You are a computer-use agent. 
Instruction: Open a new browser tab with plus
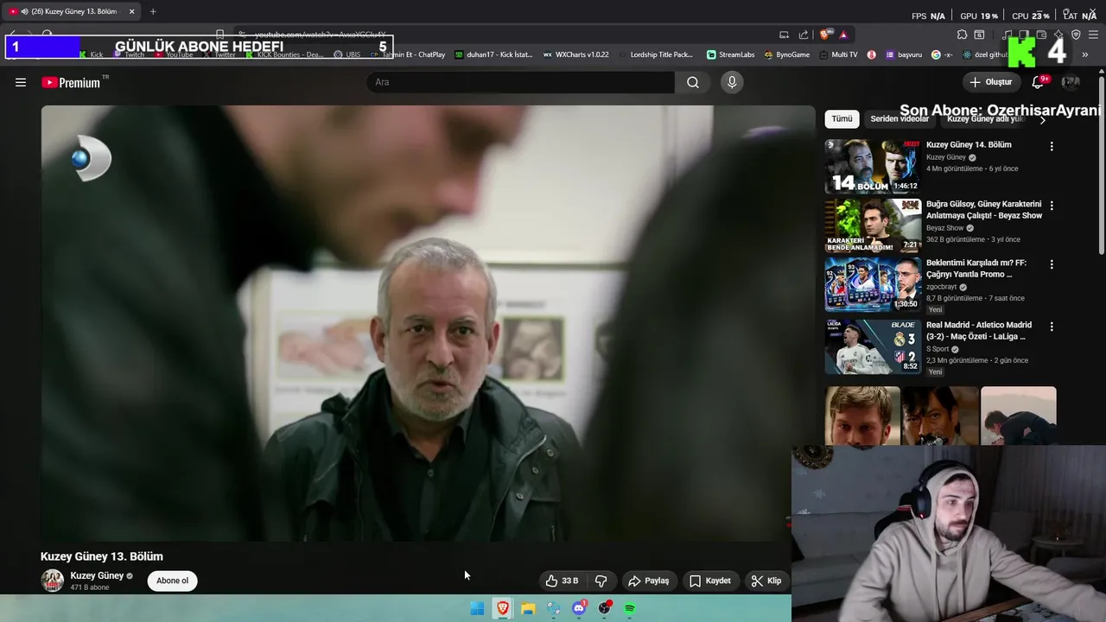[x=153, y=11]
